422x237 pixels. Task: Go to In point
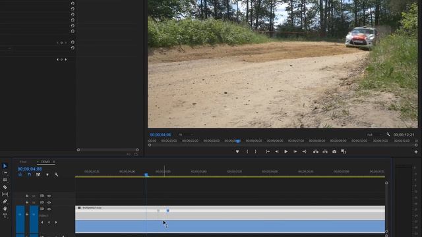tap(268, 151)
